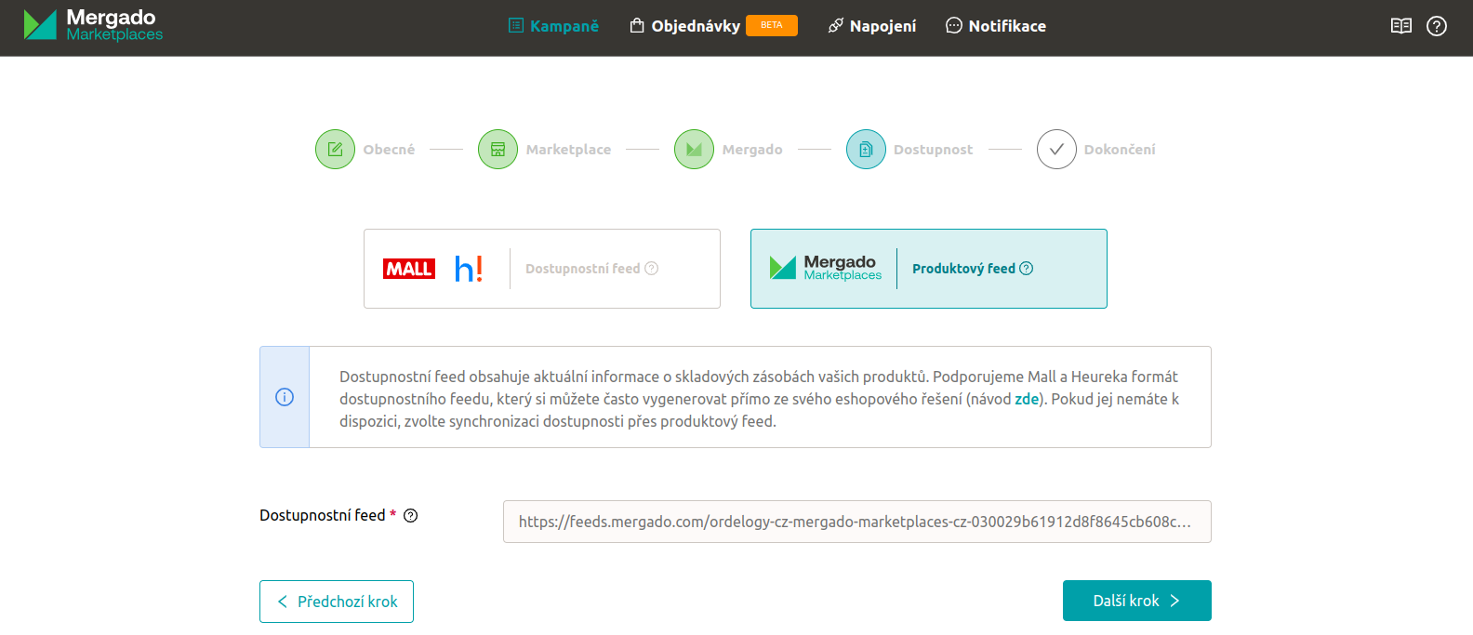Click the Dostupnost step icon
Image resolution: width=1473 pixels, height=635 pixels.
tap(866, 149)
